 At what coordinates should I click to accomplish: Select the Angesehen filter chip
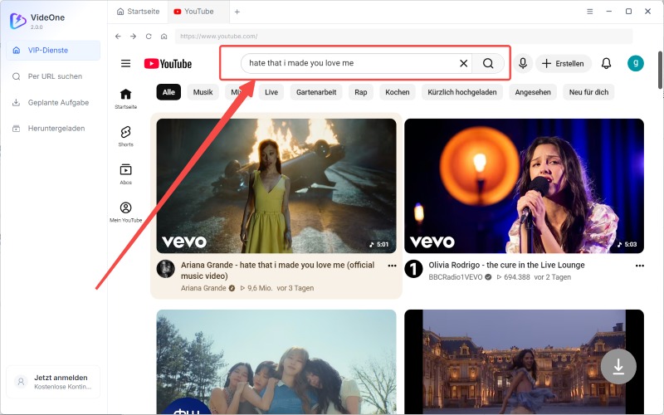tap(533, 92)
